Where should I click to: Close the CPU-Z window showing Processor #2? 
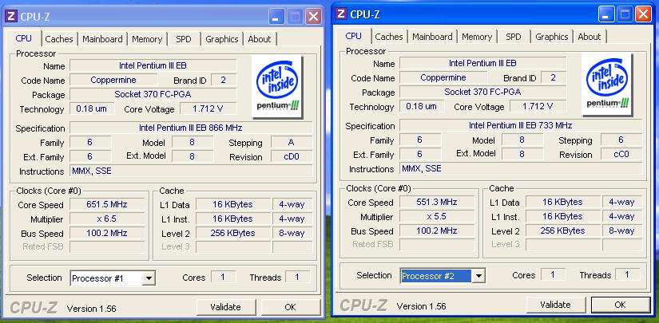point(643,13)
